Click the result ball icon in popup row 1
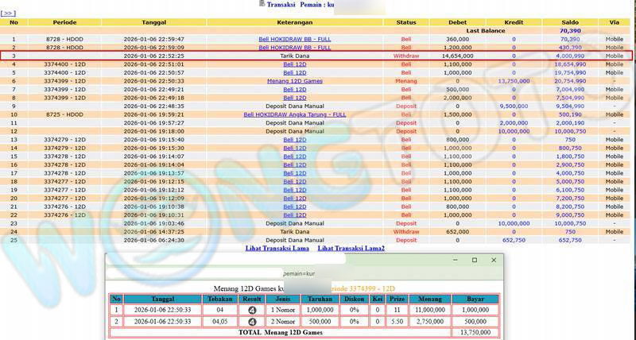 (x=251, y=309)
